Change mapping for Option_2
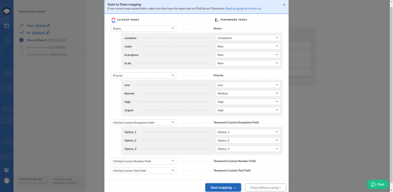Viewport: 393px width, 192px height. [x=248, y=140]
